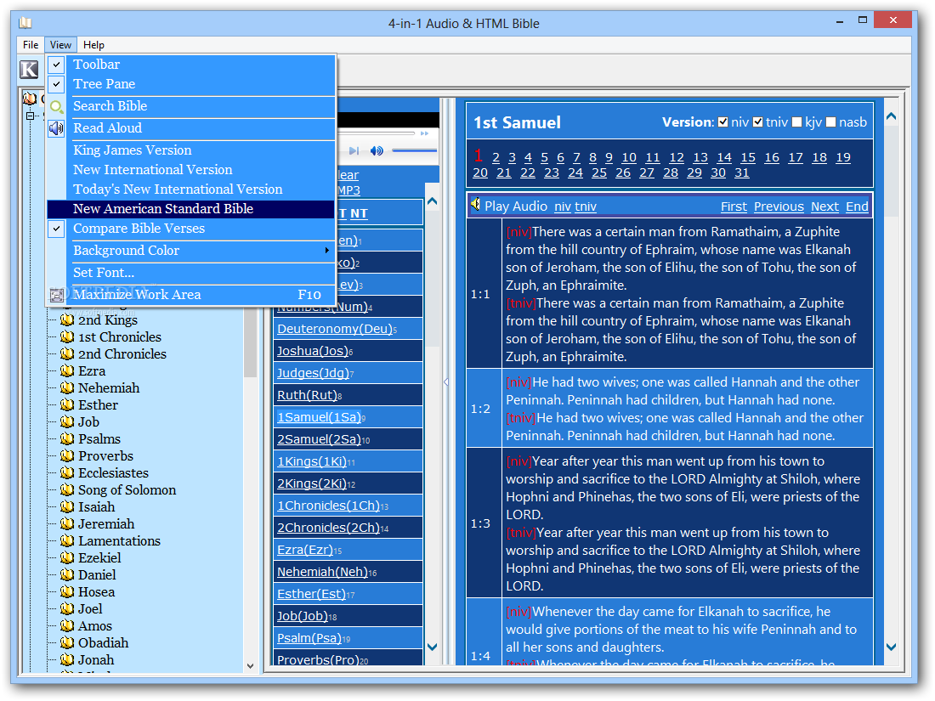The height and width of the screenshot is (701, 935).
Task: Select Song of Solomon tree item
Action: click(x=127, y=490)
